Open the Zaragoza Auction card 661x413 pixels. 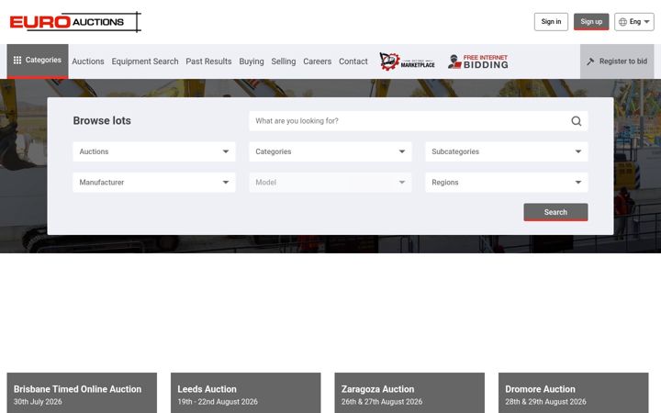click(x=409, y=393)
